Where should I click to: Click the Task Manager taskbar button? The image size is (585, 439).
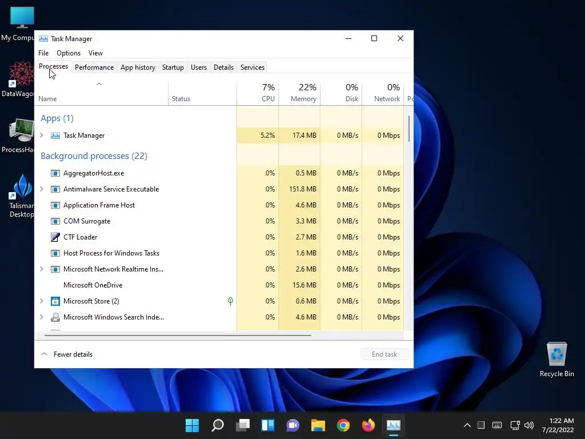pyautogui.click(x=394, y=425)
